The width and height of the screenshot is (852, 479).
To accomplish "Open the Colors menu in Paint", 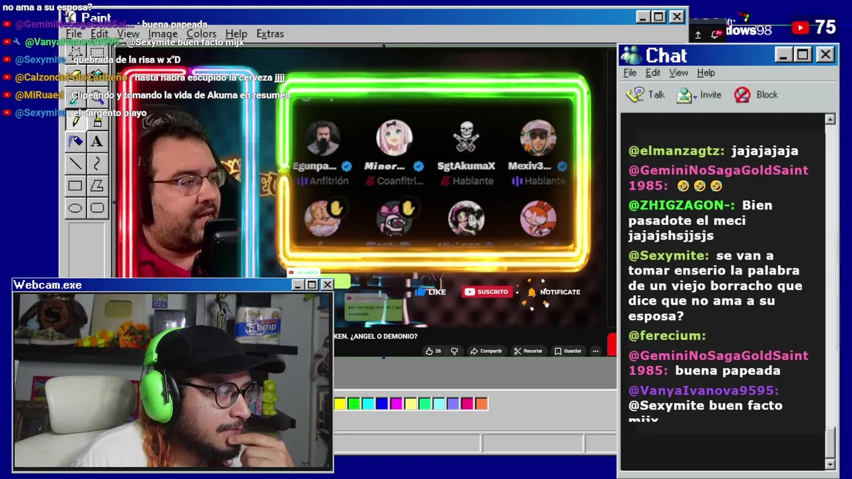I will coord(202,34).
